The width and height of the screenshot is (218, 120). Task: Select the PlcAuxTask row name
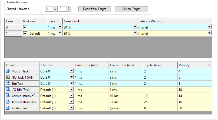[20, 108]
